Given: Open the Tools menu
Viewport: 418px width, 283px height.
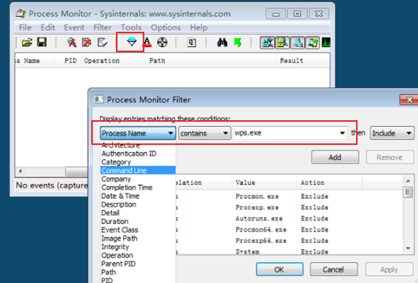Looking at the screenshot, I should point(131,28).
